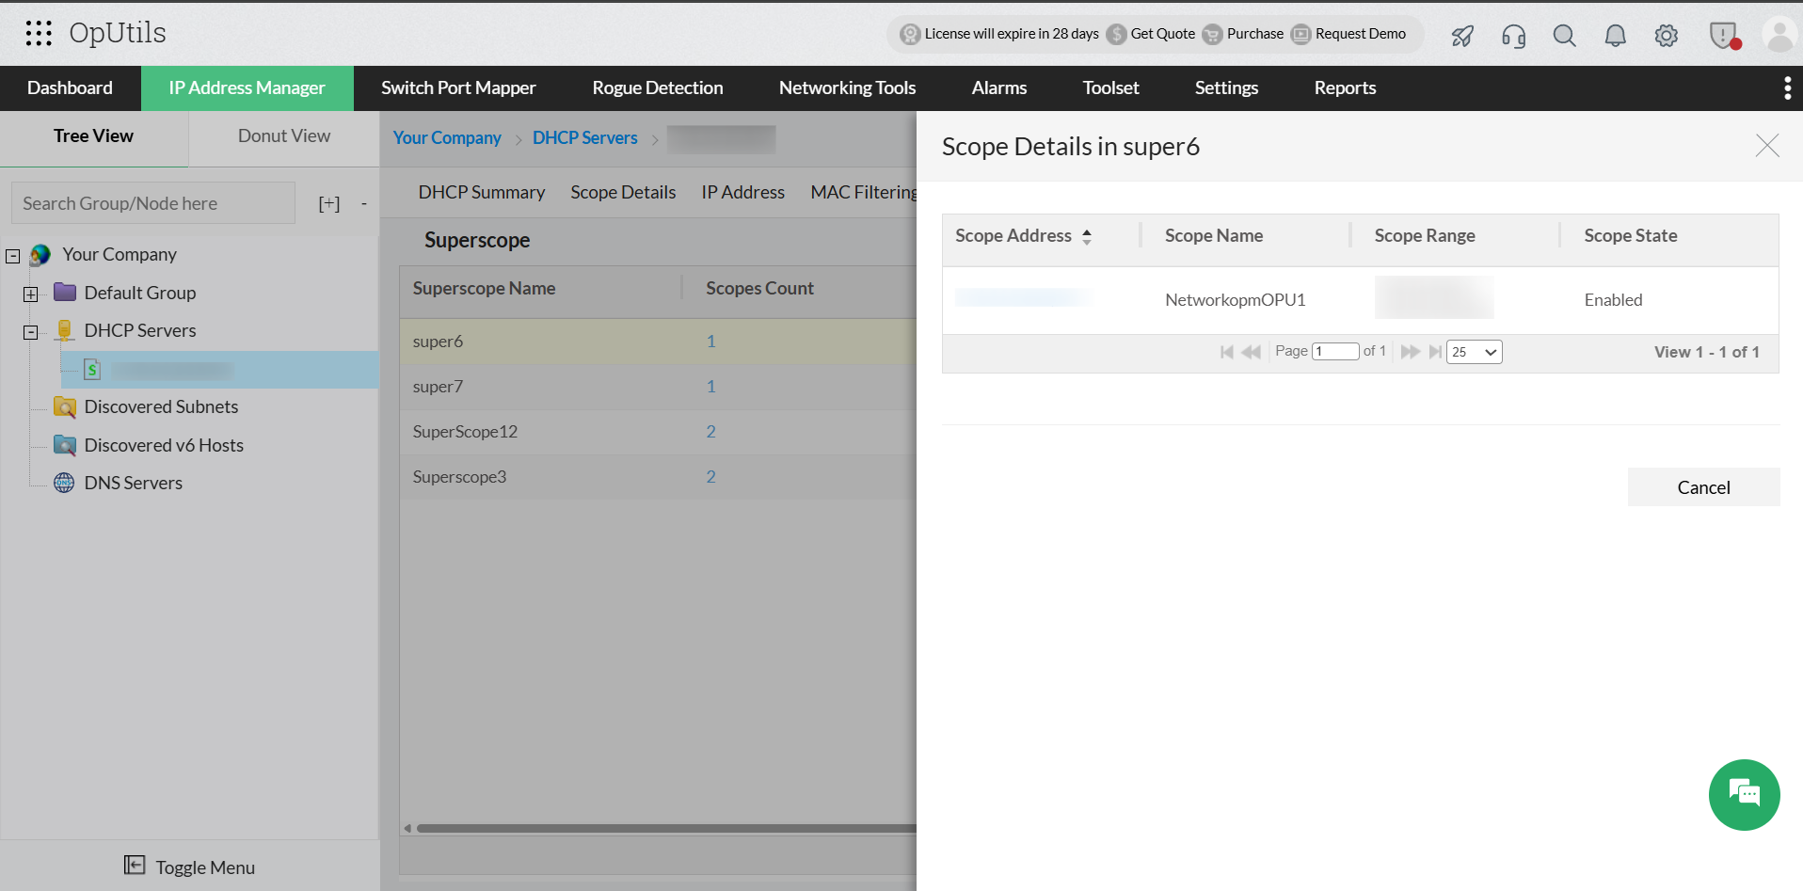Click the security alert shield icon
The width and height of the screenshot is (1803, 891).
(1723, 34)
